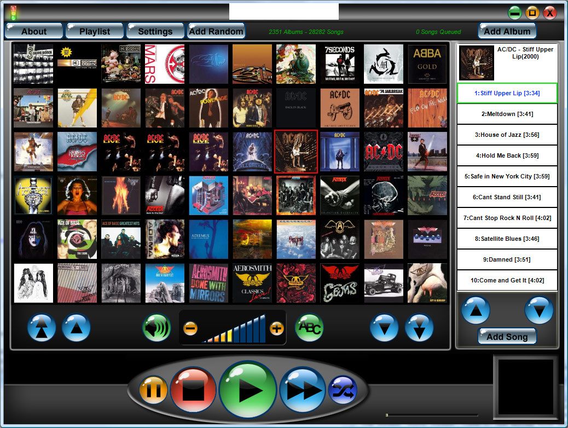This screenshot has width=568, height=428.
Task: Click the minus icon to lower volume
Action: pos(192,327)
